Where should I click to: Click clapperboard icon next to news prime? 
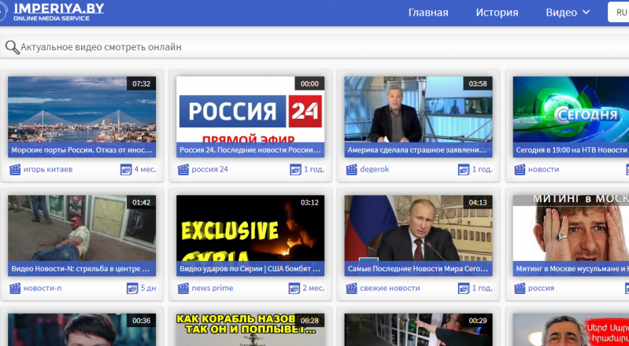pos(183,289)
